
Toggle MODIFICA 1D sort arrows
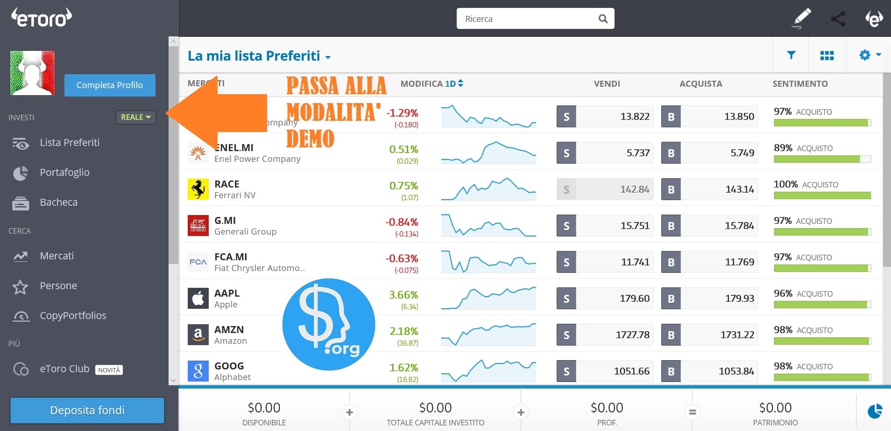click(x=460, y=83)
